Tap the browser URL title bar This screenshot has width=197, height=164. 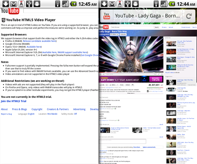148,16
